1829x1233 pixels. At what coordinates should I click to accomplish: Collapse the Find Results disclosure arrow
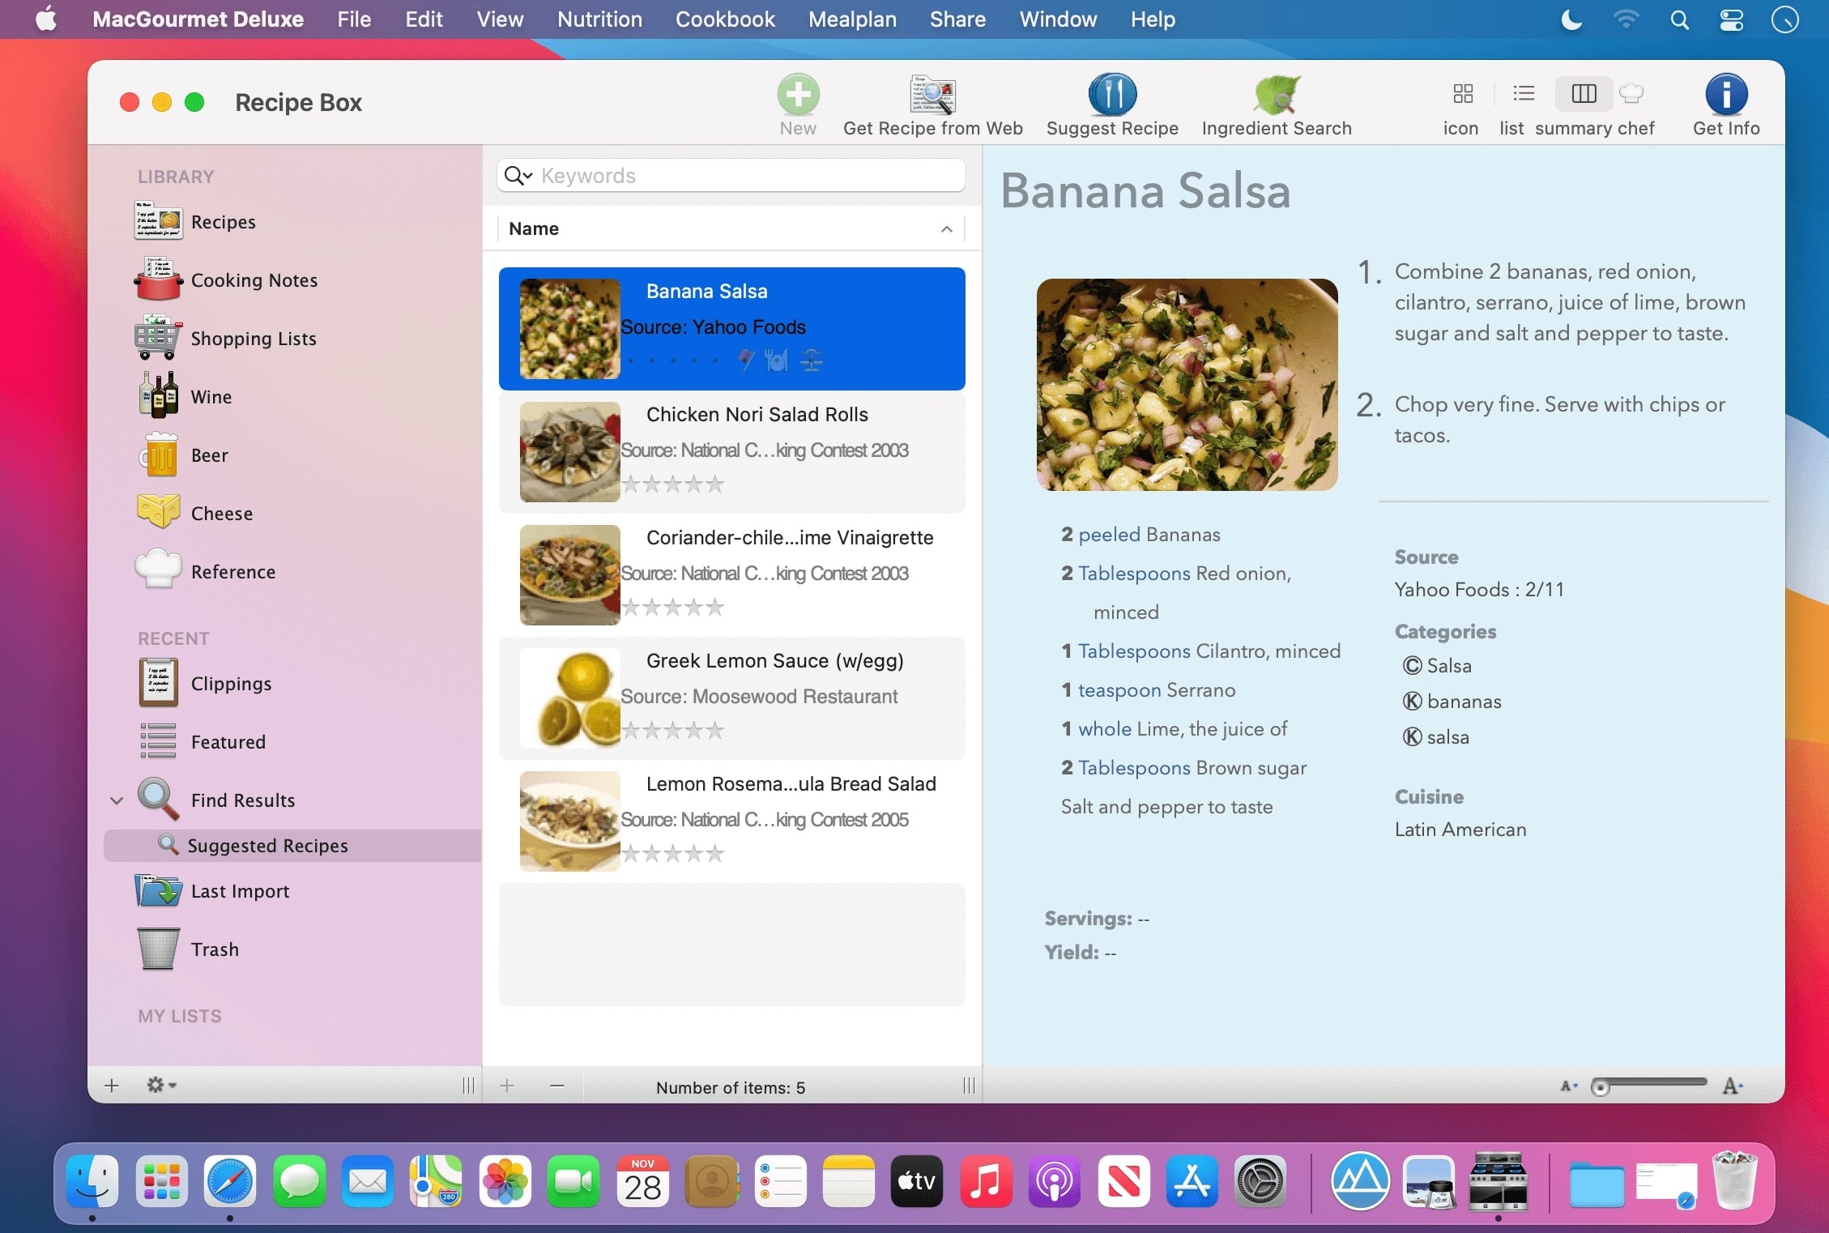tap(117, 800)
